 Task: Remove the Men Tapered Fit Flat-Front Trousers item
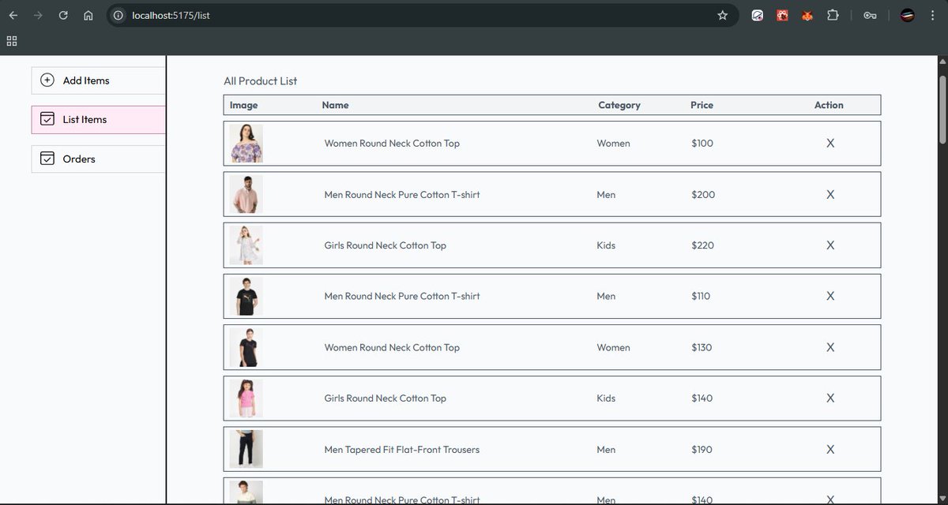tap(830, 449)
